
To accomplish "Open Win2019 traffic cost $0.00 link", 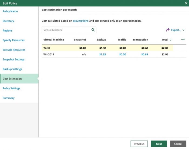I will coord(123,54).
